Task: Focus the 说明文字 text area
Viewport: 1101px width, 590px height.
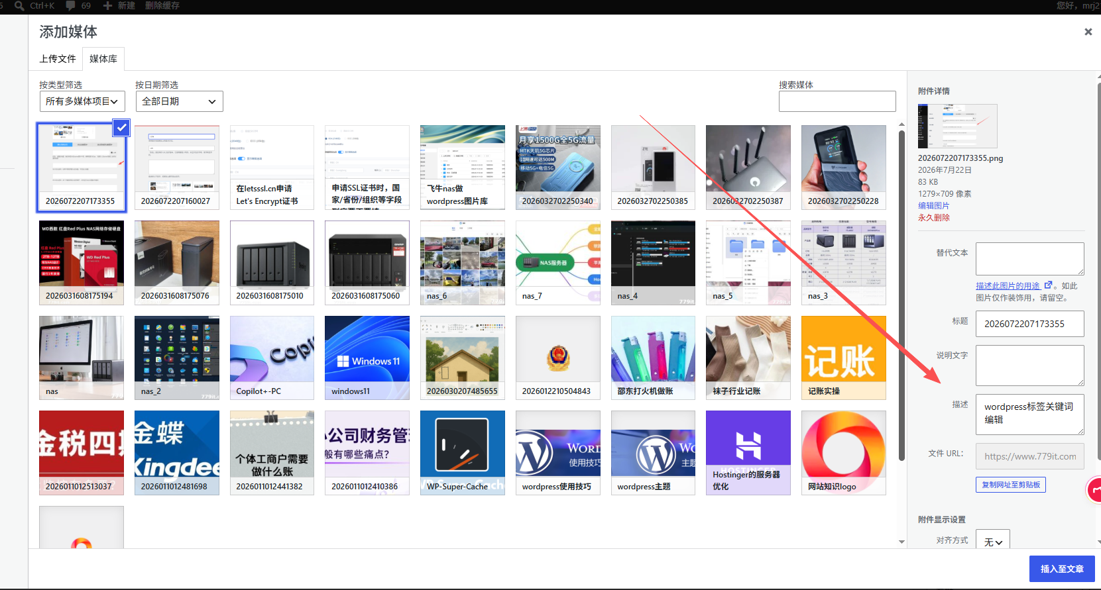Action: 1030,366
